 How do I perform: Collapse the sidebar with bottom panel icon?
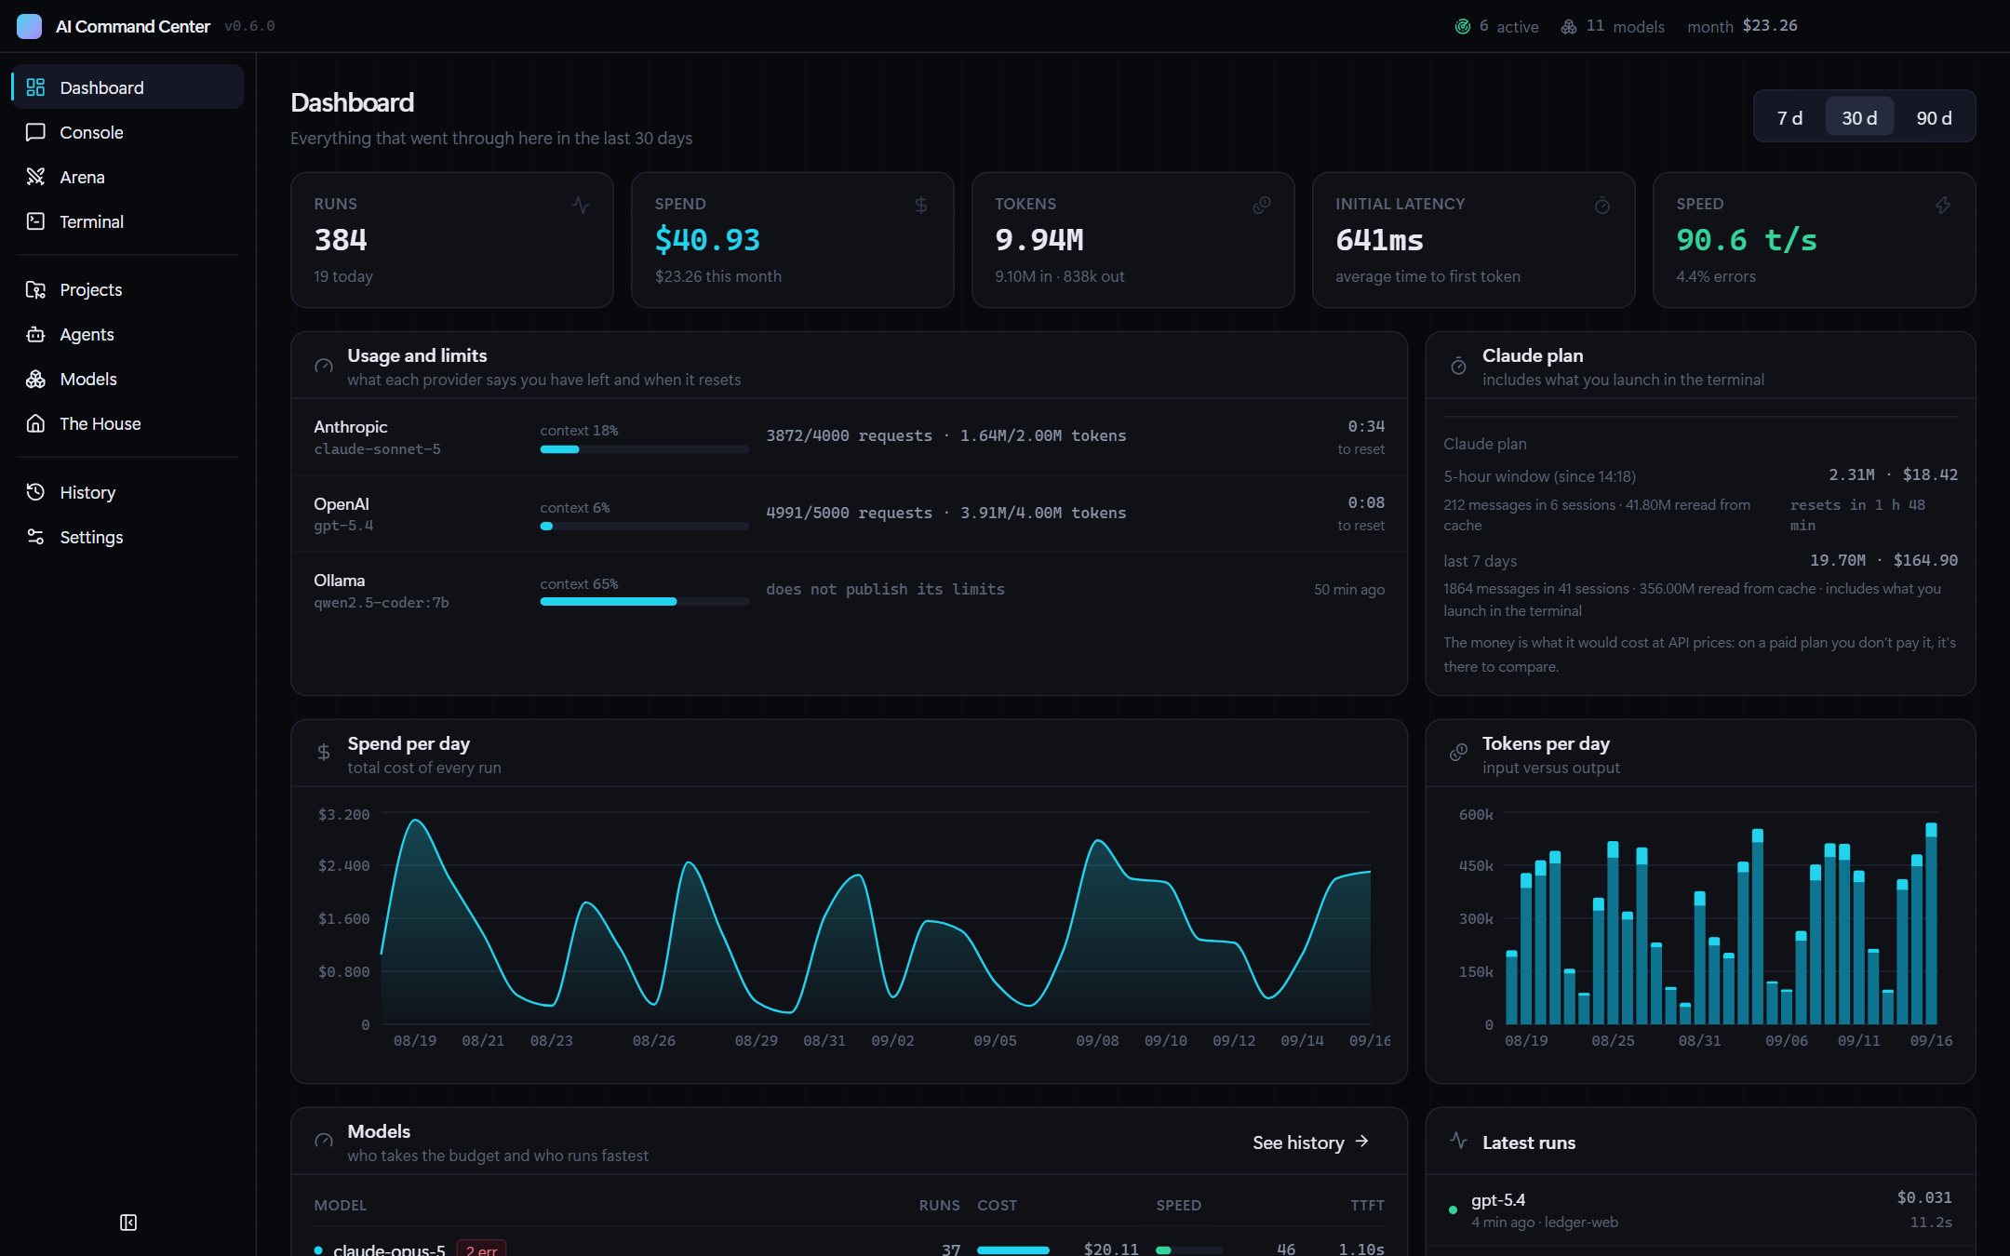128,1223
